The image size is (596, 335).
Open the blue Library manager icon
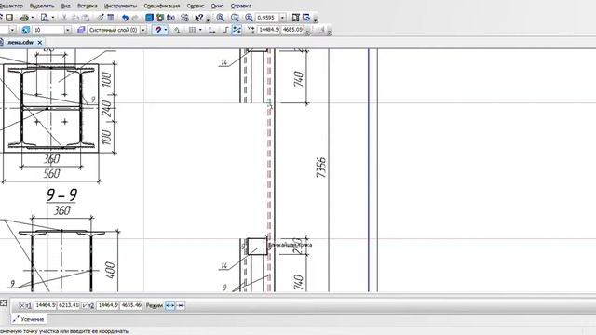[149, 18]
